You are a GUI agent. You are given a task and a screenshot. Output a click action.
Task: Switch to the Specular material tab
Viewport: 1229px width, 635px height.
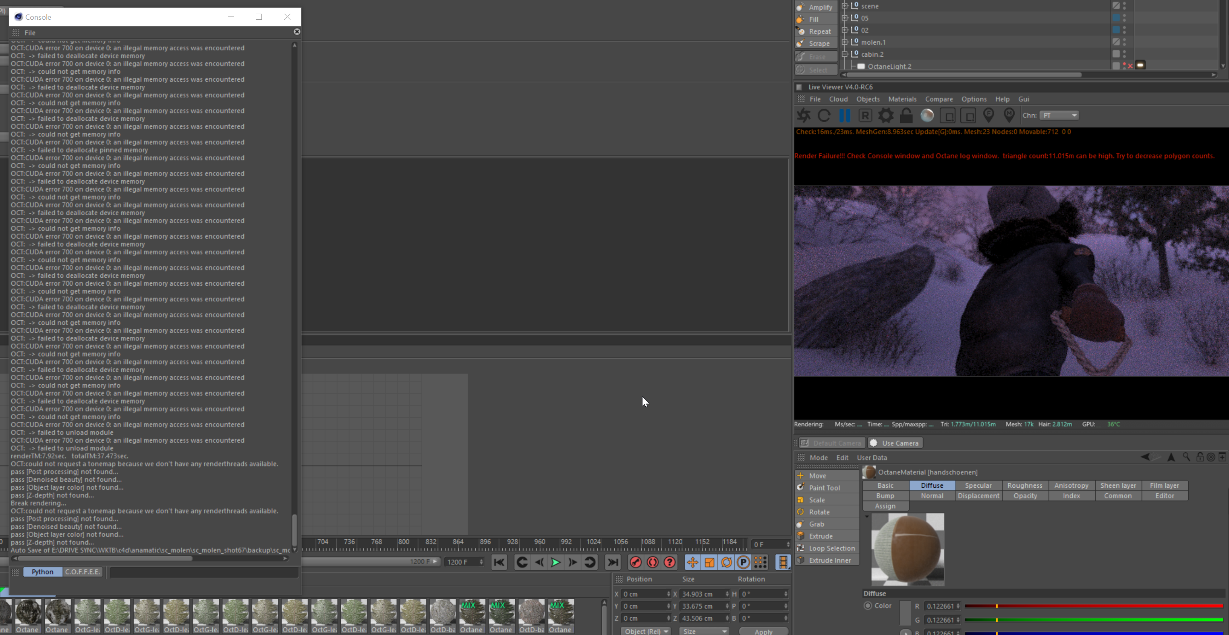[x=978, y=485]
